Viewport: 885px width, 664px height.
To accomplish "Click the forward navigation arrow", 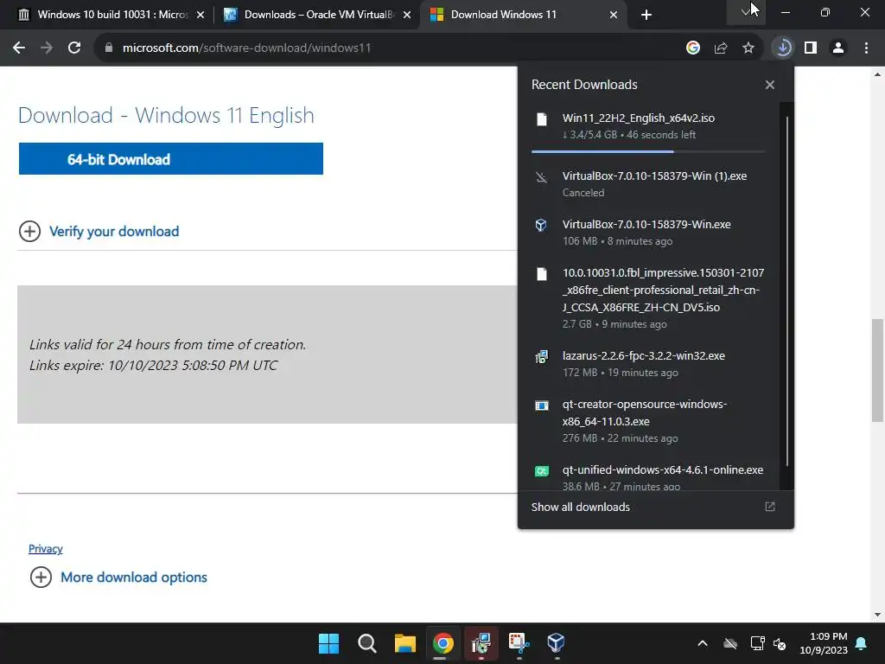I will [x=47, y=48].
